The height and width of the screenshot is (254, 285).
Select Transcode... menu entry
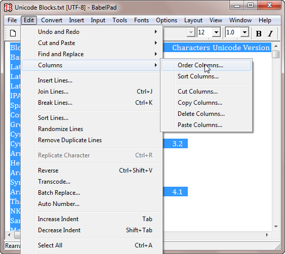pos(92,182)
